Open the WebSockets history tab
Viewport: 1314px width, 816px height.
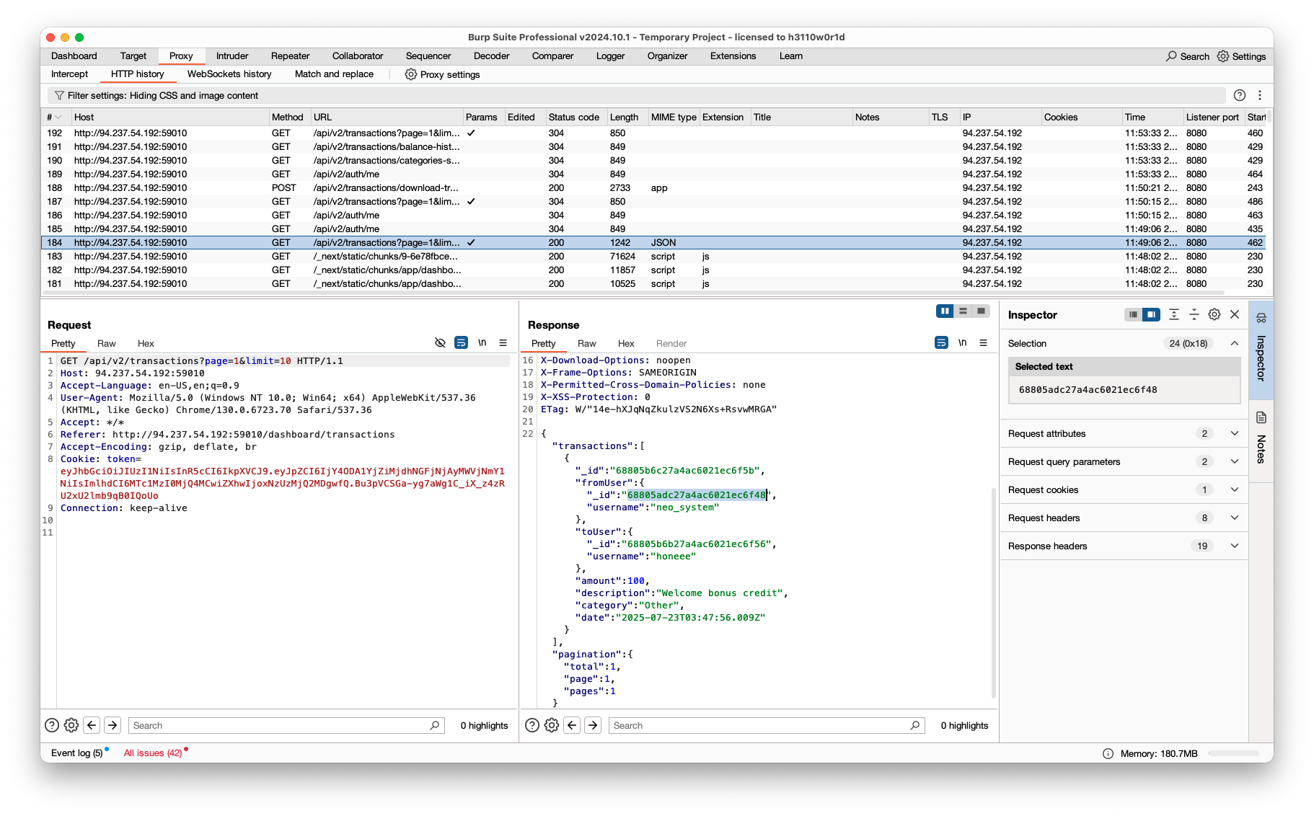229,74
